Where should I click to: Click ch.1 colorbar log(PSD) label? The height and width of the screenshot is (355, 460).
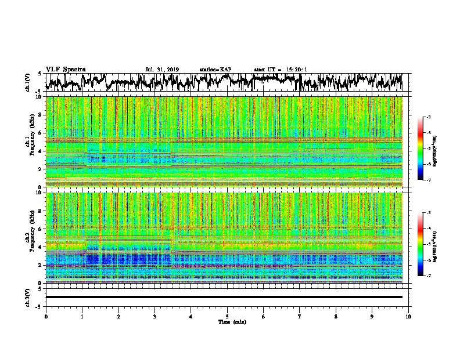point(435,151)
